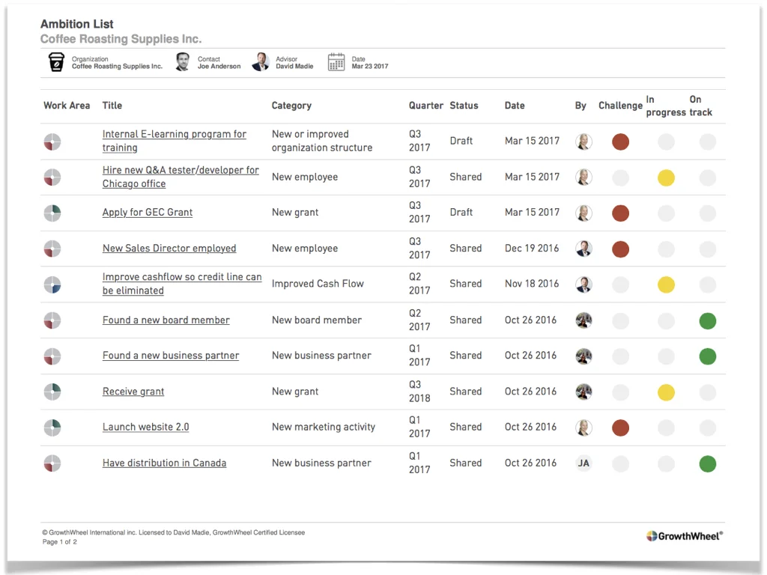Click the Challenge column header
767x575 pixels.
620,106
